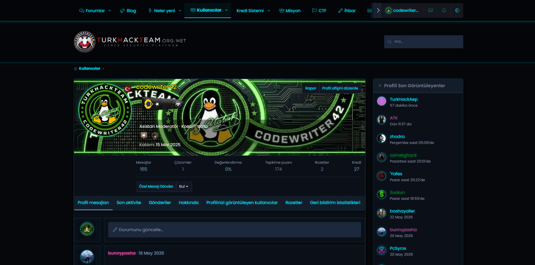Click the Kredi value 27

point(357,169)
